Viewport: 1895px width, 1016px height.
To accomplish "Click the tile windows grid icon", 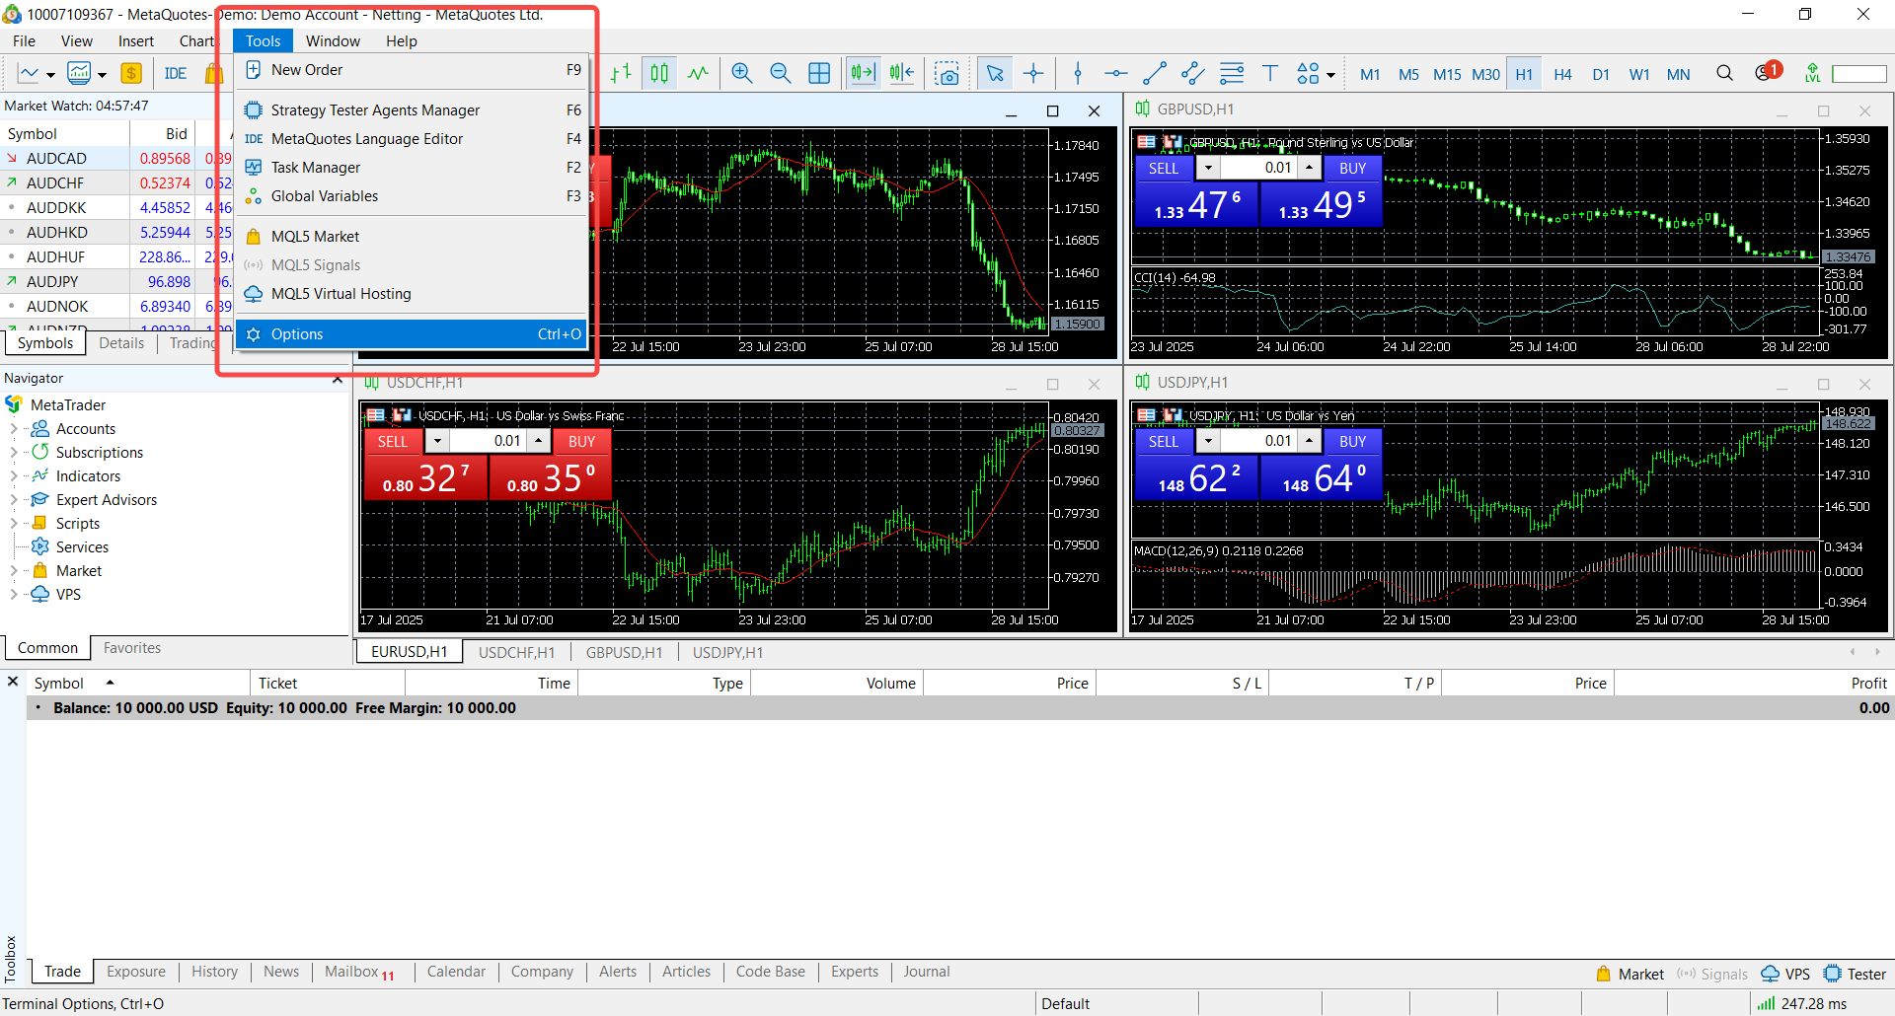I will (819, 74).
